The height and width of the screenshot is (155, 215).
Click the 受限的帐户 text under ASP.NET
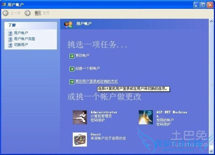(x=165, y=120)
